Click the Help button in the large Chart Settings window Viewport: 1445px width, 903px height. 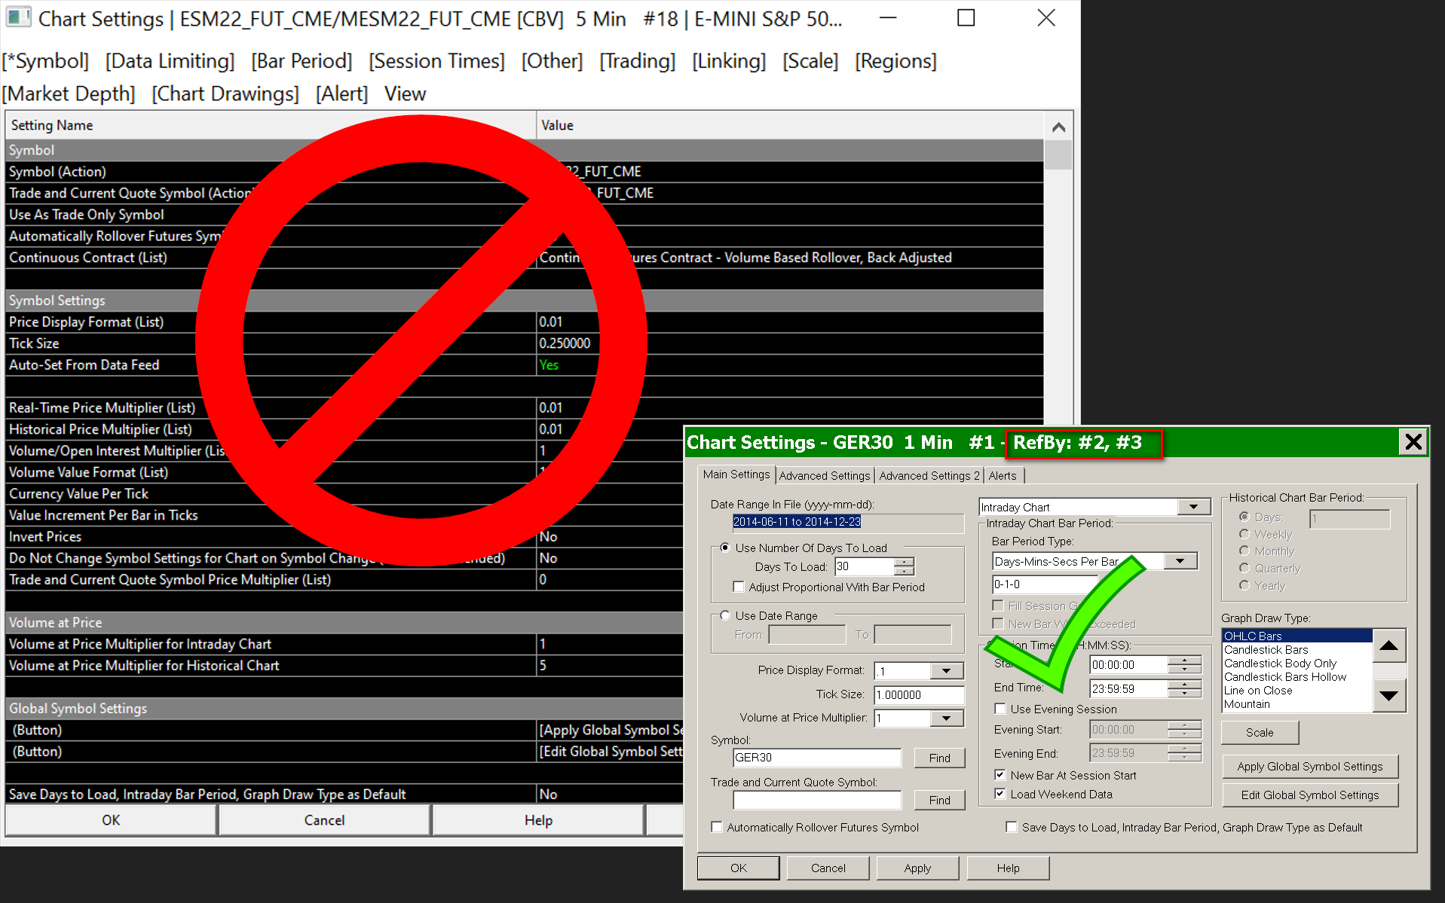pos(538,820)
